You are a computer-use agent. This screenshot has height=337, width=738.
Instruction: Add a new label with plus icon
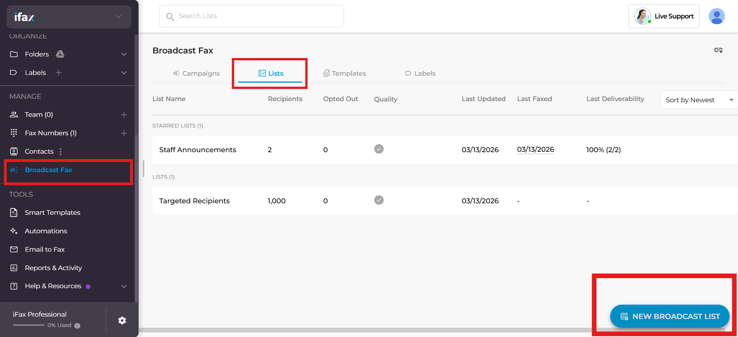[58, 73]
